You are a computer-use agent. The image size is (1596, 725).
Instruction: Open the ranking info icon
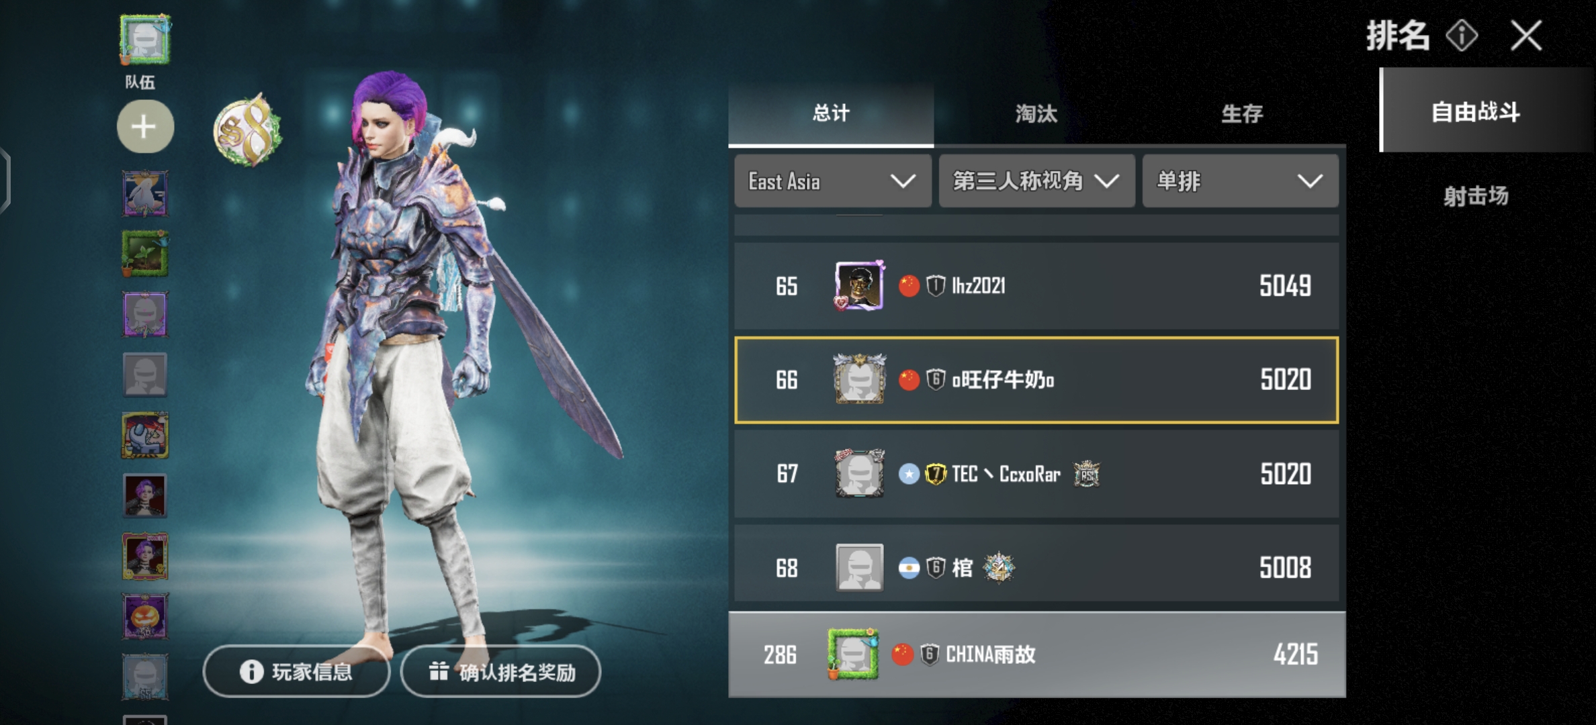point(1462,36)
